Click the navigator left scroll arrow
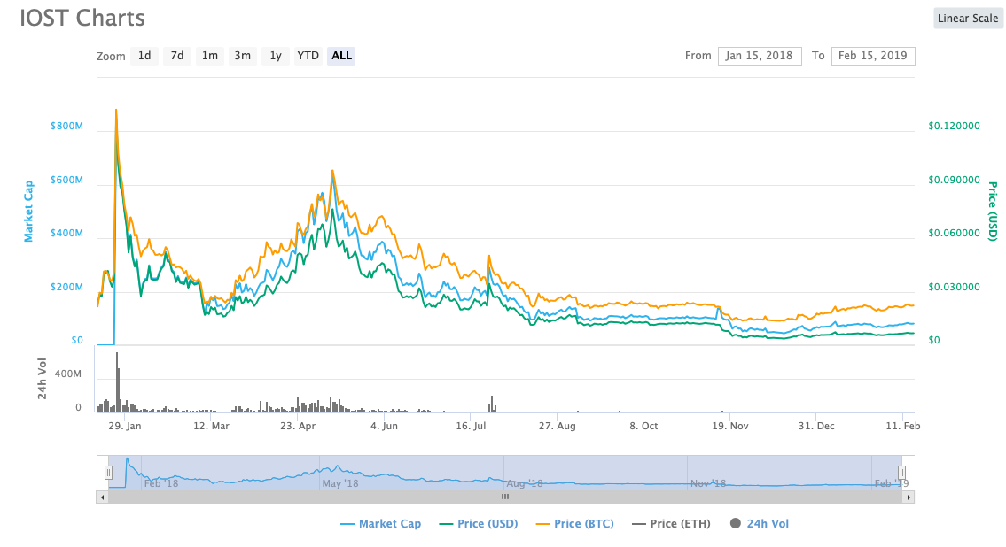Image resolution: width=1006 pixels, height=547 pixels. [x=102, y=497]
